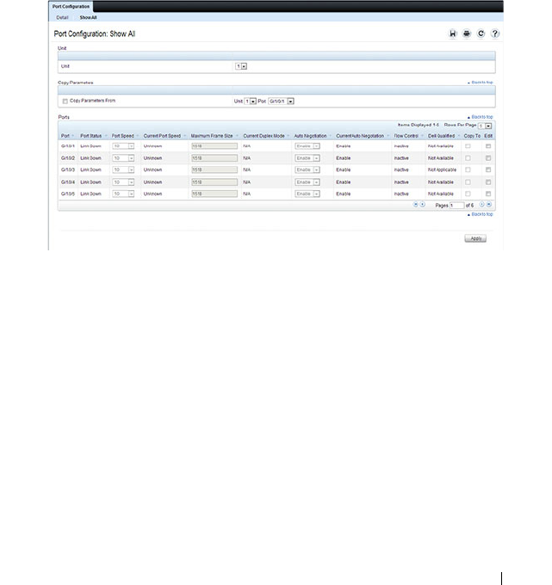Check Edit box for Gi1/0/5
Screen dimensions: 552x585
(488, 194)
